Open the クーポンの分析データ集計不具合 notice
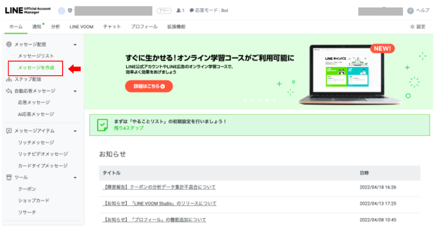 (x=159, y=187)
